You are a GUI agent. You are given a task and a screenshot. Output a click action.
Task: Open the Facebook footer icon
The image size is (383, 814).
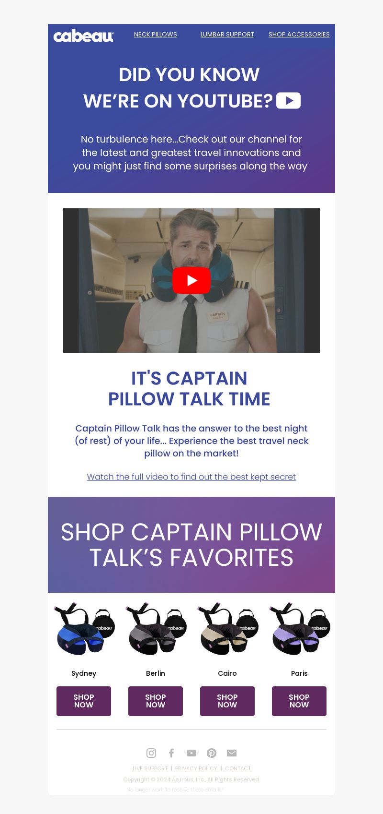coord(171,753)
